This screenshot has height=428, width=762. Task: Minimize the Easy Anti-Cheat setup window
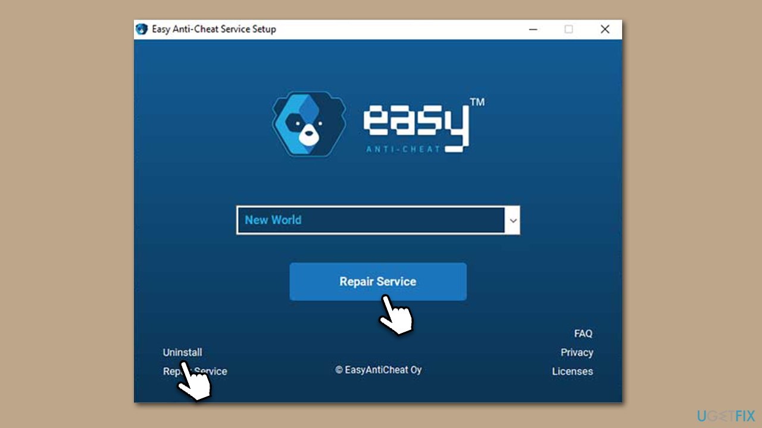pyautogui.click(x=533, y=29)
